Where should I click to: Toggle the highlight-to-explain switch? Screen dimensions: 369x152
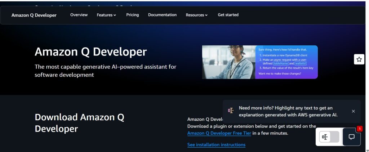(x=329, y=137)
